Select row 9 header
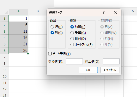Viewport: 137px width, 97px height. pyautogui.click(x=5, y=70)
